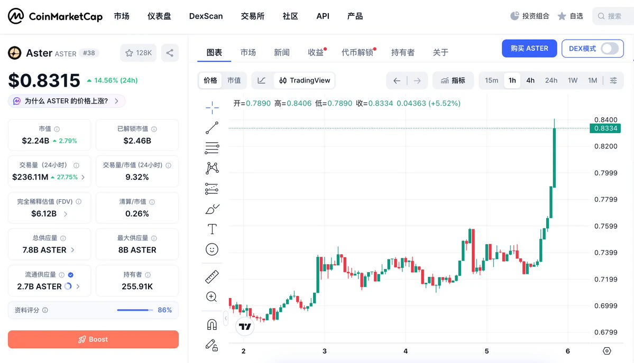This screenshot has height=363, width=634.
Task: Click the 资料评分 86% progress bar
Action: (135, 310)
